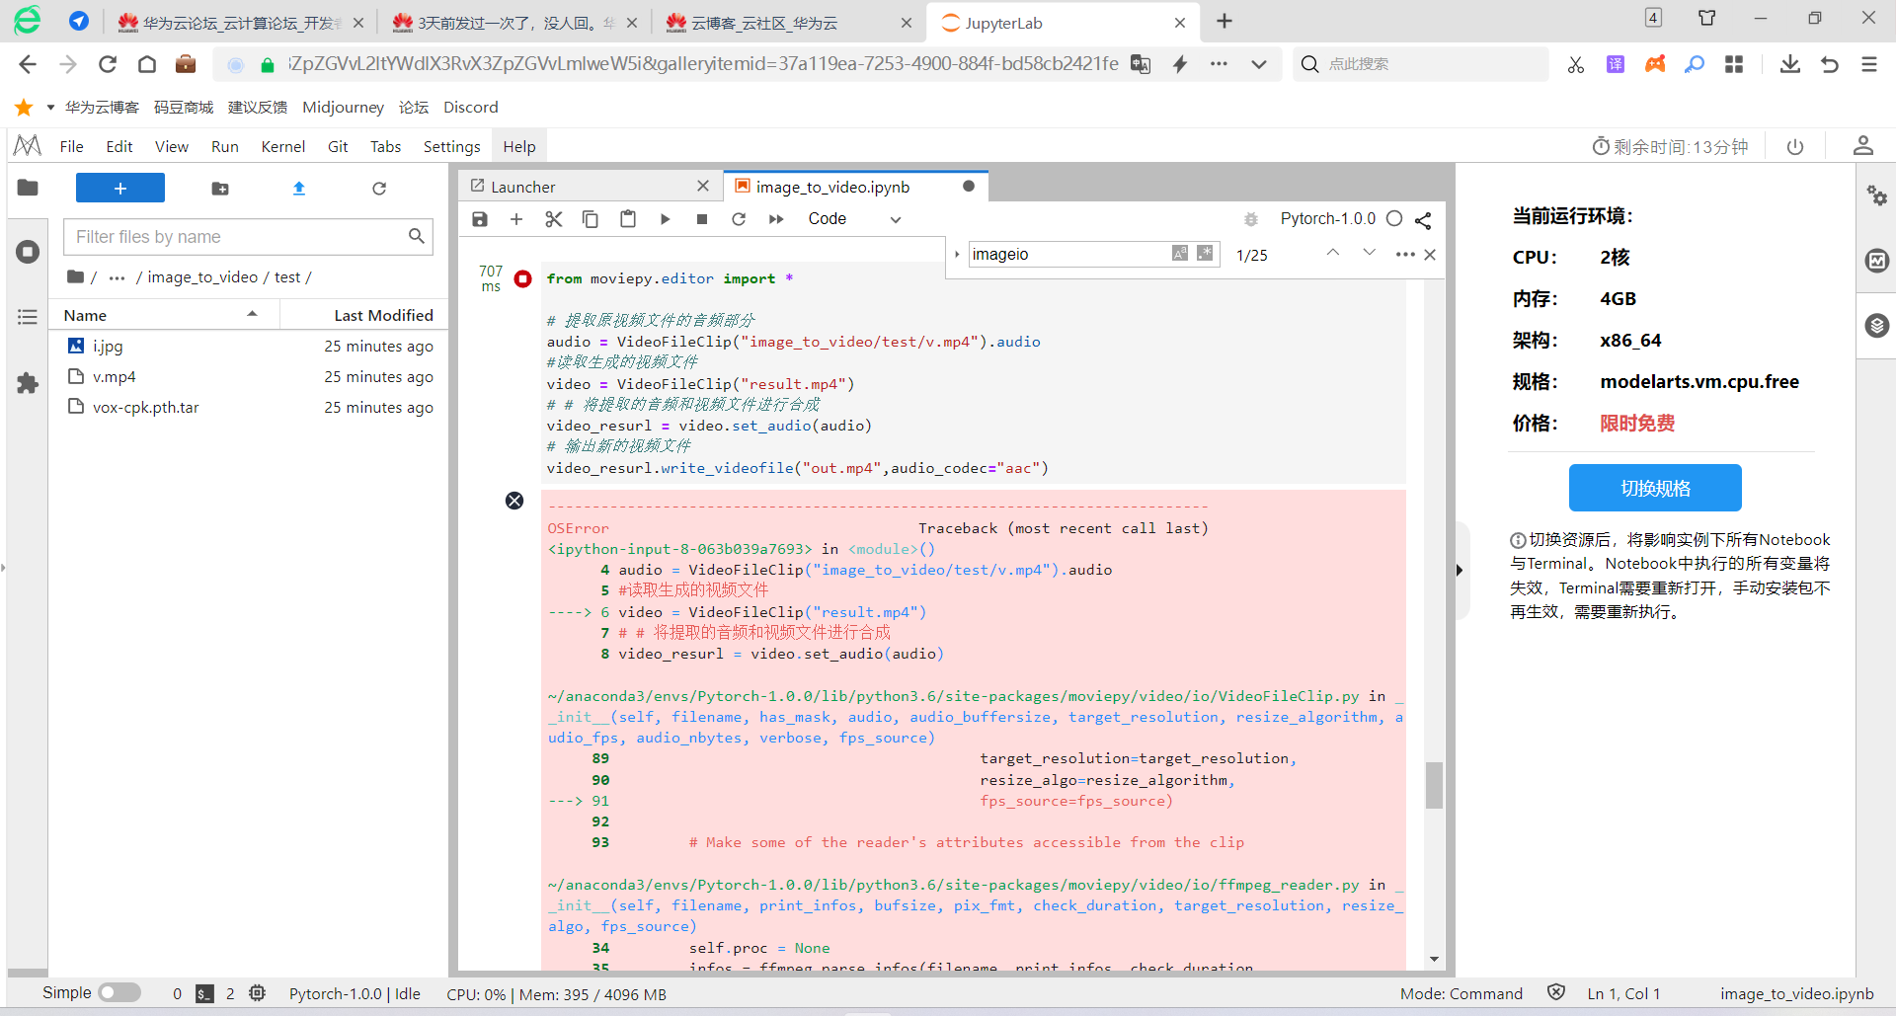Open the Kernel menu

point(283,146)
